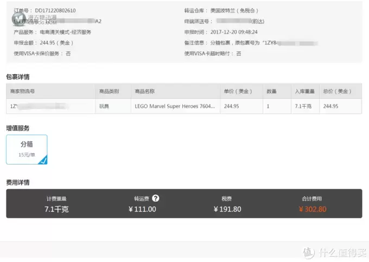Click the total fee ¥302.80
Viewport: 369px width, 262px height.
tap(313, 209)
